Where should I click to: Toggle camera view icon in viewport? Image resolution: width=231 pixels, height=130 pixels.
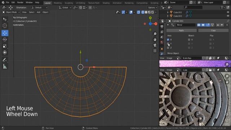155,45
